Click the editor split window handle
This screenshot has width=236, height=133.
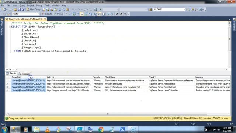tap(229, 23)
